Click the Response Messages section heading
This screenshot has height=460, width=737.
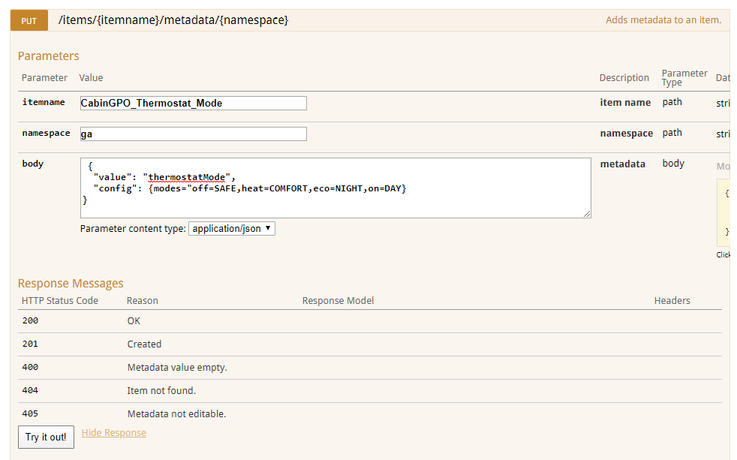[71, 284]
